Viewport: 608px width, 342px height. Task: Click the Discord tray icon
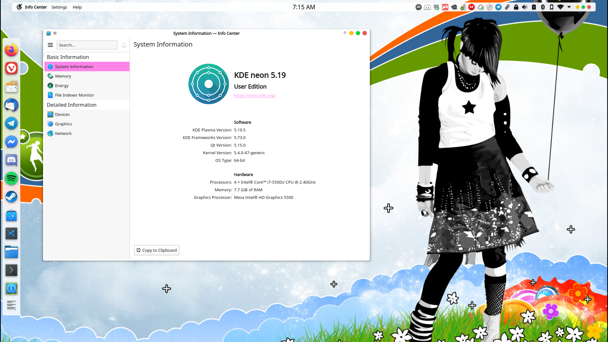[x=427, y=7]
